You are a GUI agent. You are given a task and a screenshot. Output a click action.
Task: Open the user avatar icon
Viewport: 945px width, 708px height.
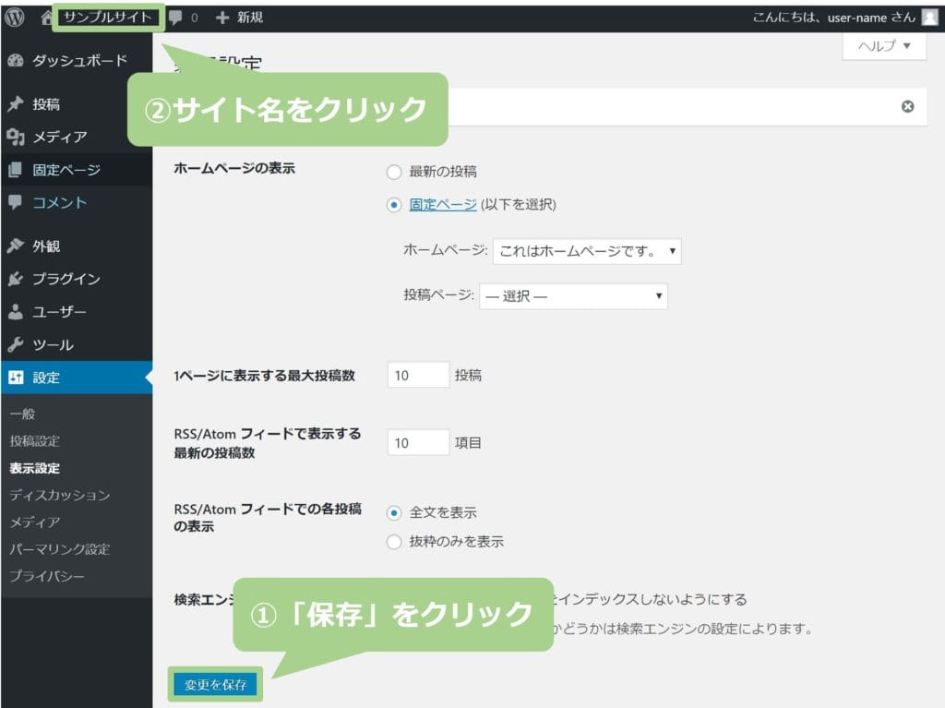pos(929,17)
